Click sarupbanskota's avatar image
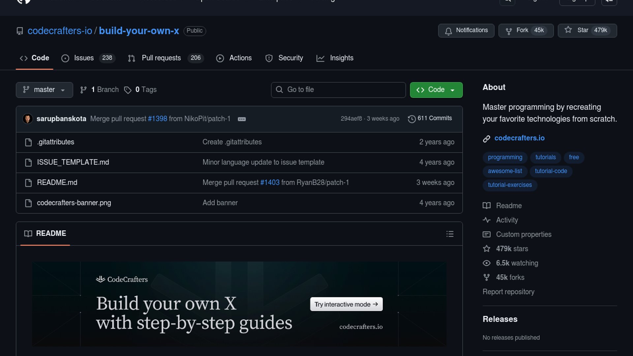The image size is (633, 356). 28,119
